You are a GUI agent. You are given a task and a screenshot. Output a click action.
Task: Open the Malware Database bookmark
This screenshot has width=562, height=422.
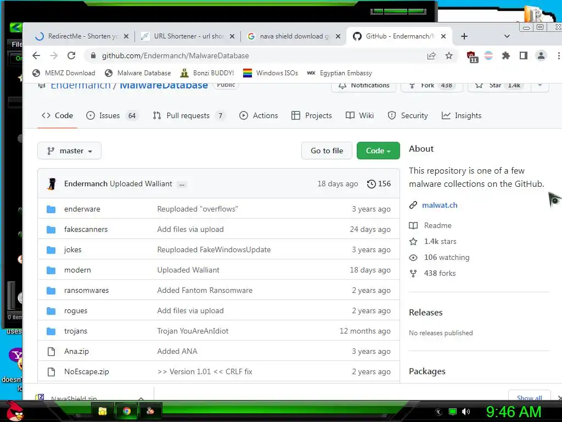coord(138,73)
